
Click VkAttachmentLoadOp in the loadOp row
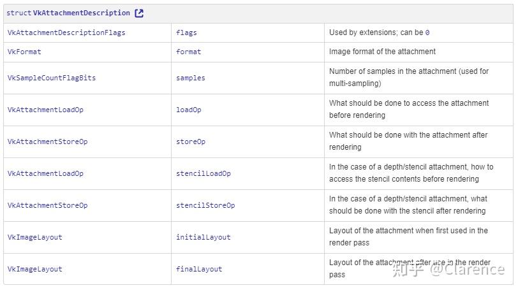(45, 110)
